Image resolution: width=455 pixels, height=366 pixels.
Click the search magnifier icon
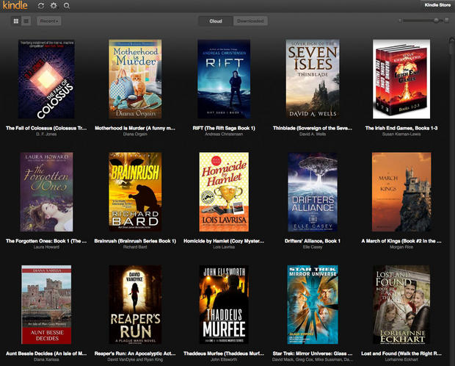pyautogui.click(x=67, y=6)
